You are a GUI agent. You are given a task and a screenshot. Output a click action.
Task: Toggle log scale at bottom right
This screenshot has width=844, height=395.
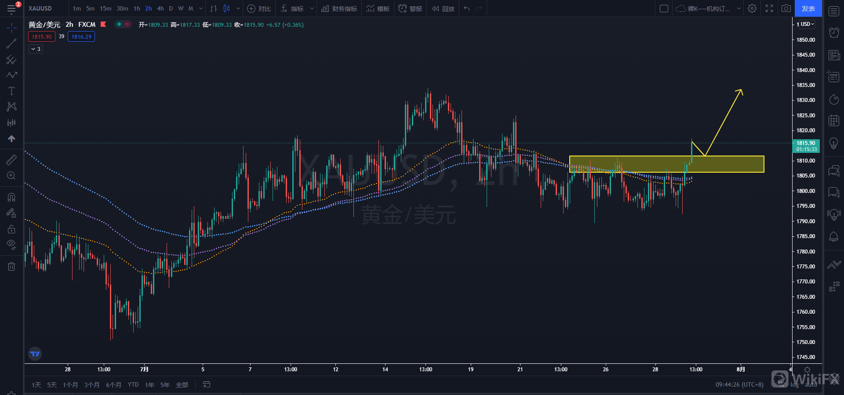[794, 385]
